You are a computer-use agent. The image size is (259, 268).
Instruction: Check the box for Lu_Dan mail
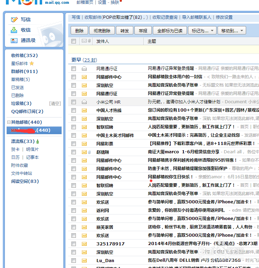[73, 260]
